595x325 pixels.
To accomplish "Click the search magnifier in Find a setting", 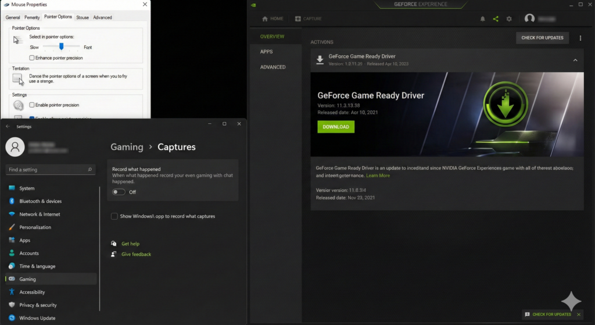I will click(90, 170).
